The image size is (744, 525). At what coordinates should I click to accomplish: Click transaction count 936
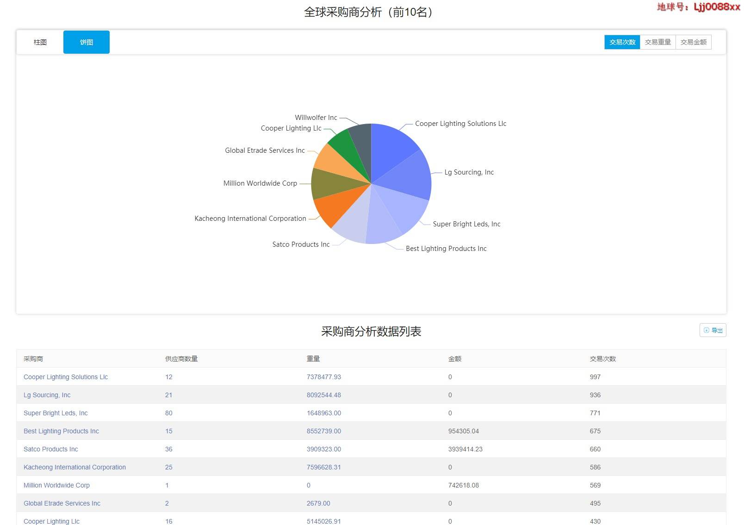[595, 395]
